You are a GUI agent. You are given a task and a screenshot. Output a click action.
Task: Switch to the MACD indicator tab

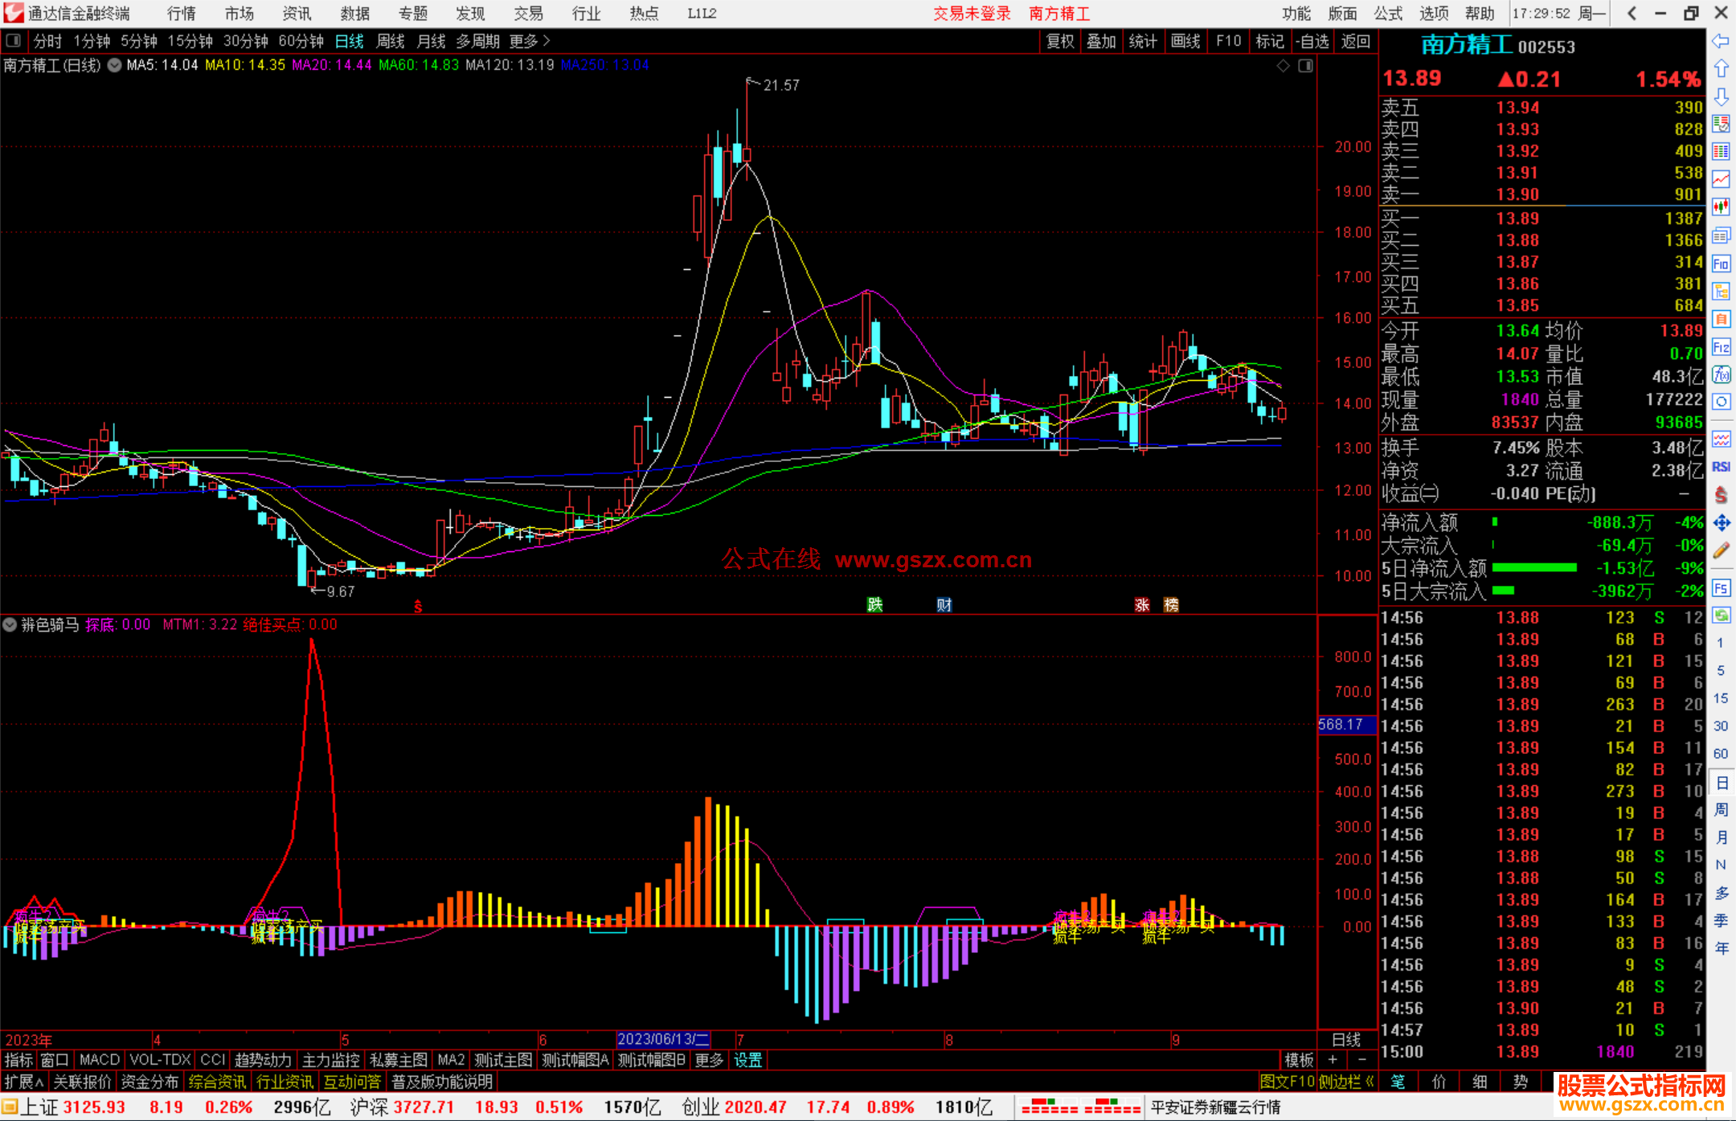(x=99, y=1060)
